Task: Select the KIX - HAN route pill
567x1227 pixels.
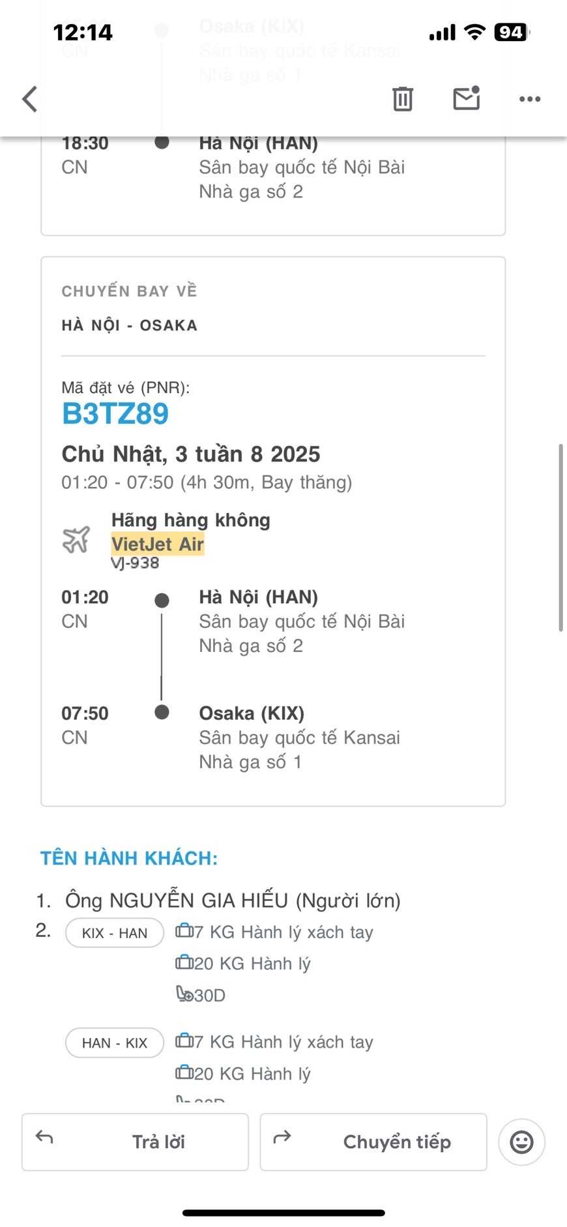Action: [x=115, y=933]
